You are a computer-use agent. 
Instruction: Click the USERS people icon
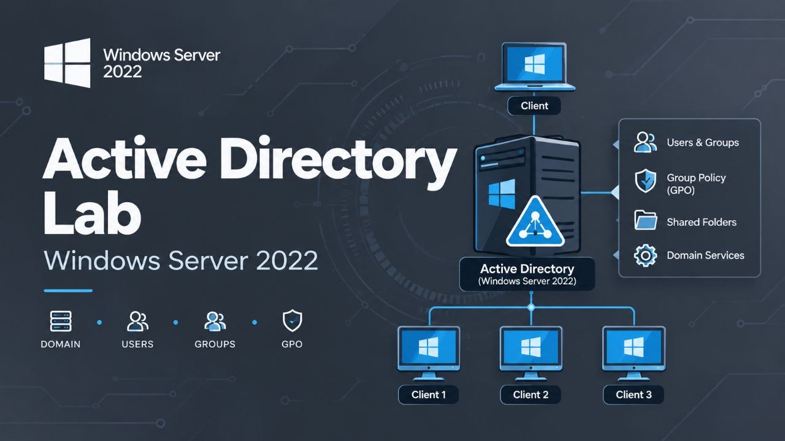(x=137, y=321)
